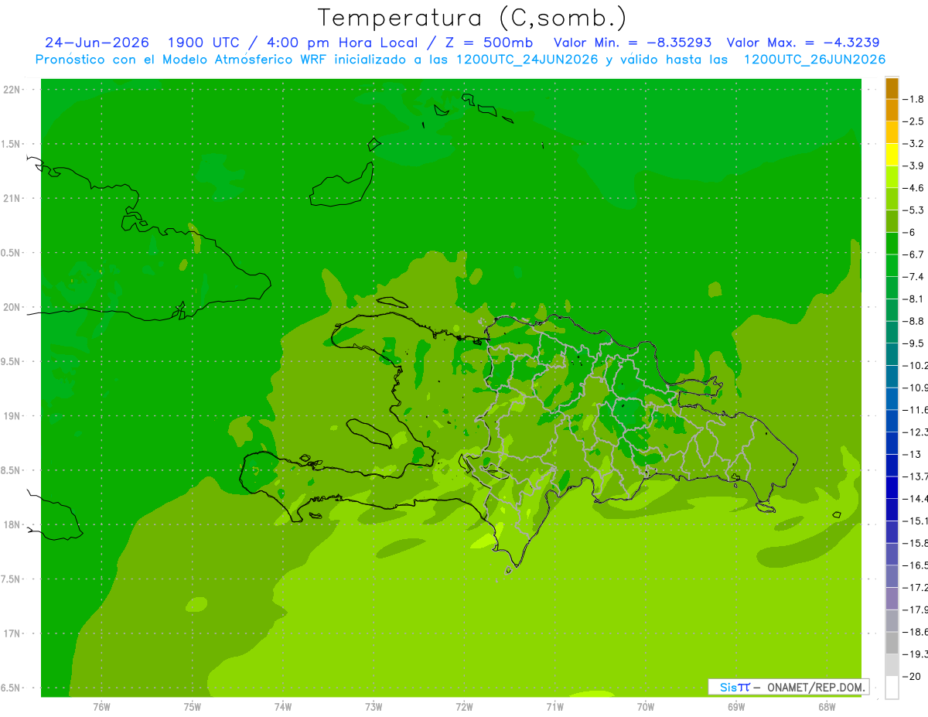Click the "6.5N" latitude label
The image size is (928, 717).
[11, 688]
